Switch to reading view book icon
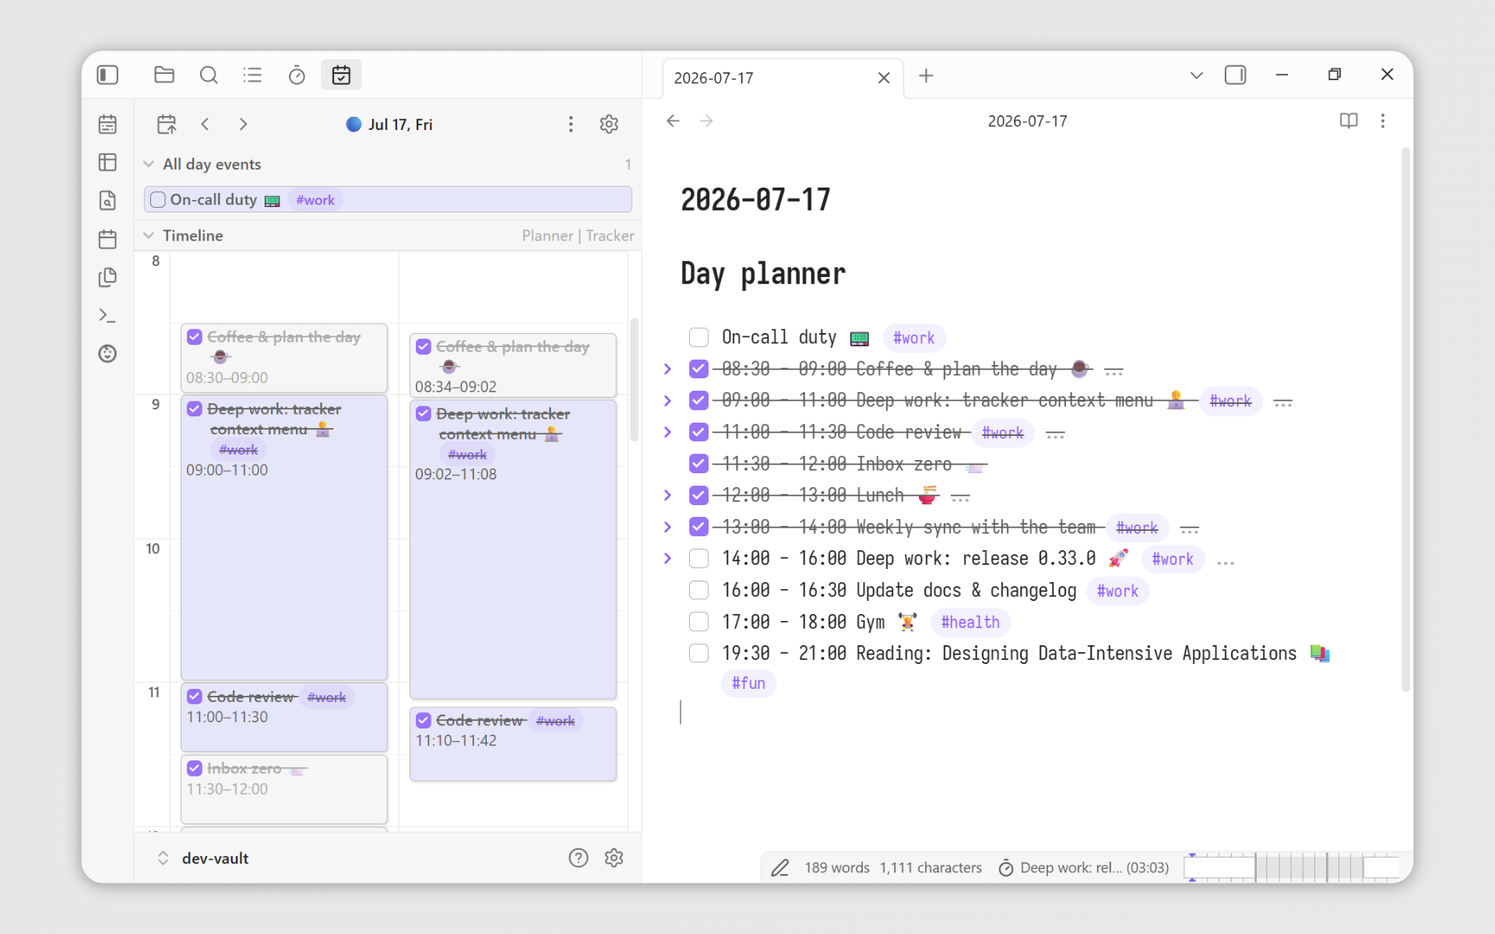The image size is (1495, 934). pos(1349,121)
